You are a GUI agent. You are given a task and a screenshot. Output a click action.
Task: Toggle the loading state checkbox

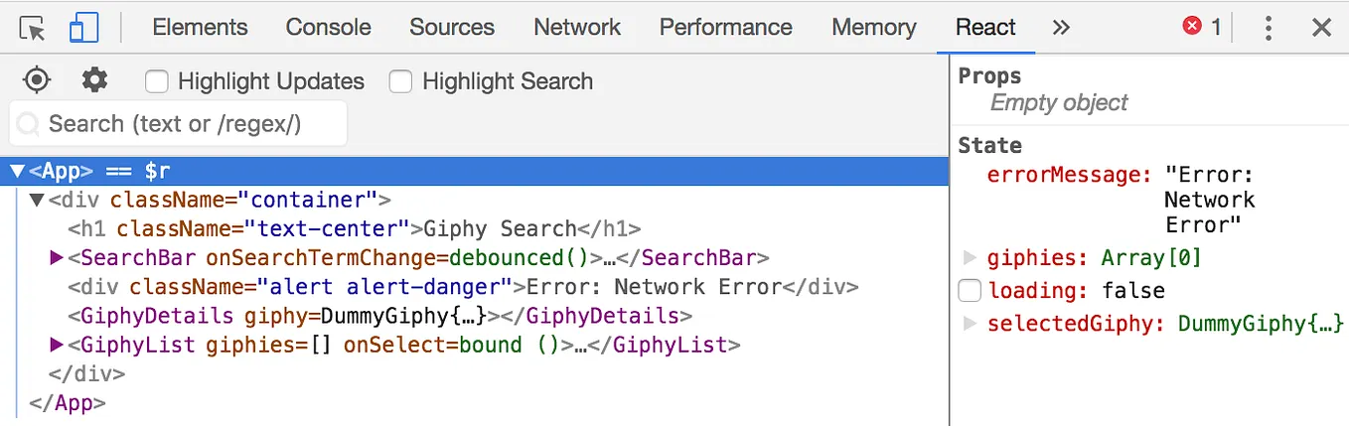click(970, 291)
